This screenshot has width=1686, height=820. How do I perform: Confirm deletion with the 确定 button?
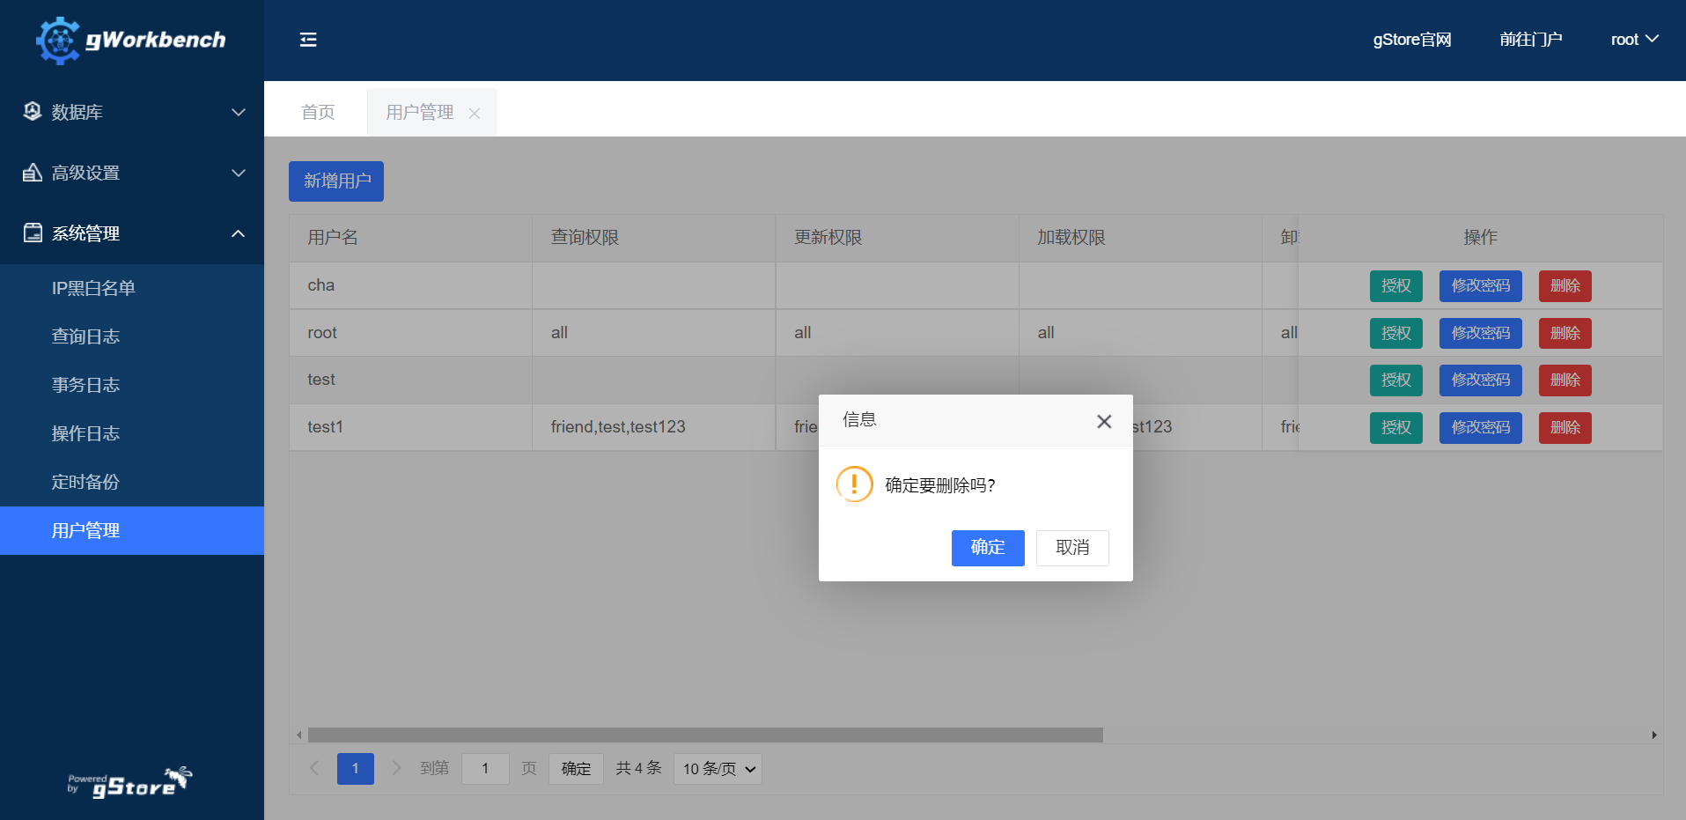pyautogui.click(x=988, y=548)
